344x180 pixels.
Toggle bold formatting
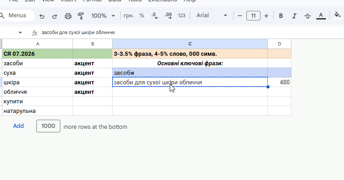coord(281,16)
